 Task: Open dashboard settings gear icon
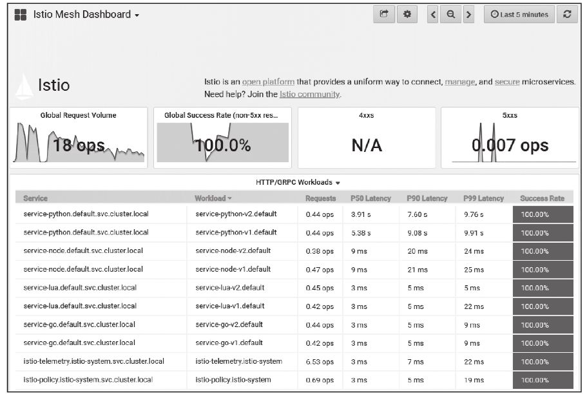407,14
